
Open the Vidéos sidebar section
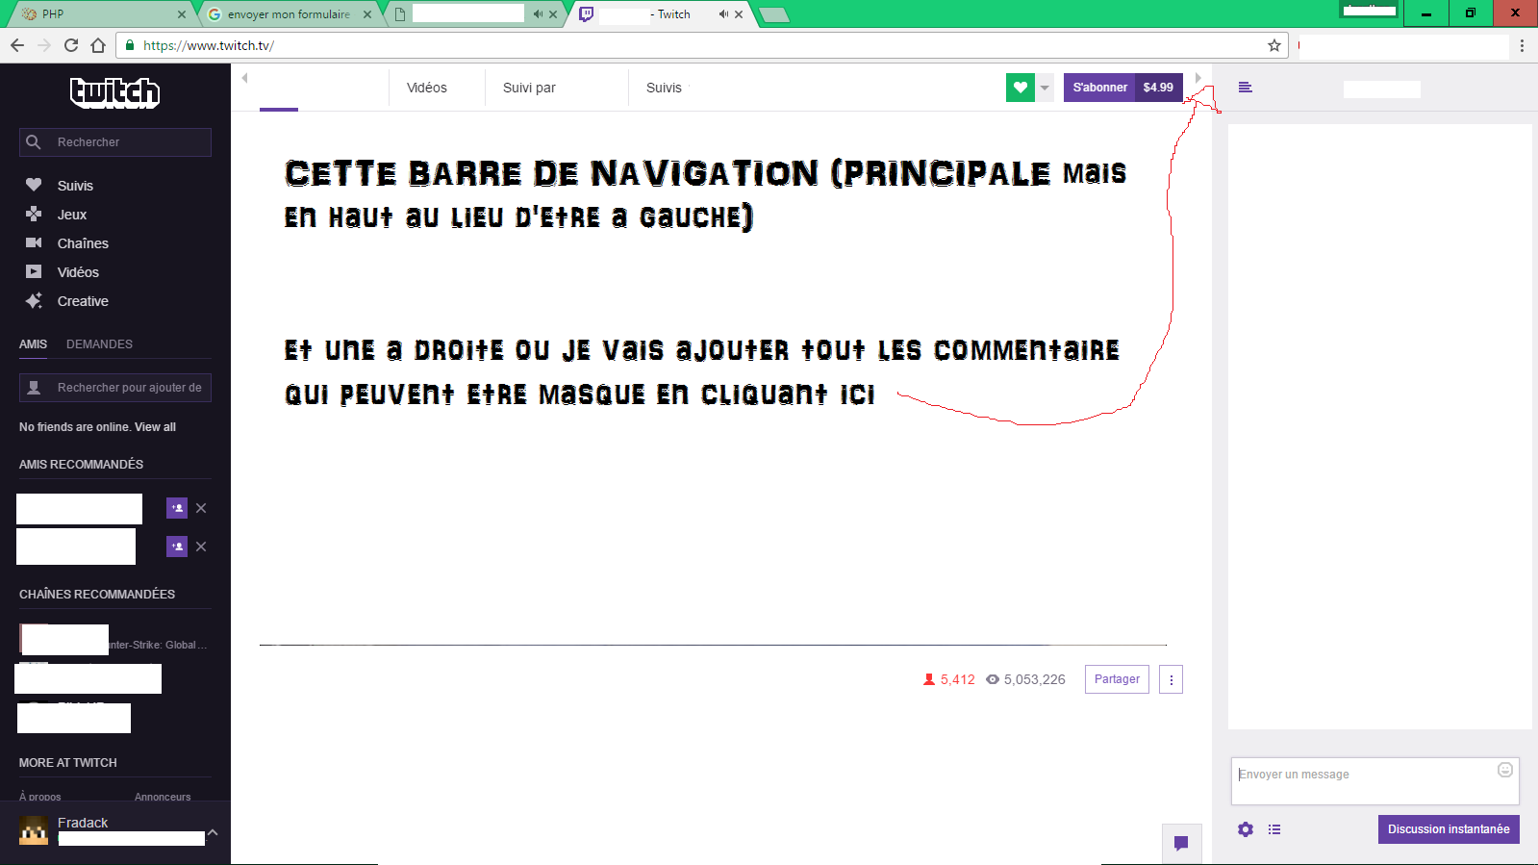77,272
